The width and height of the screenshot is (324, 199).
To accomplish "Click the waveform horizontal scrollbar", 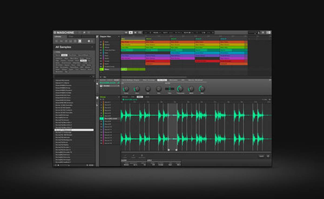I will click(x=196, y=152).
